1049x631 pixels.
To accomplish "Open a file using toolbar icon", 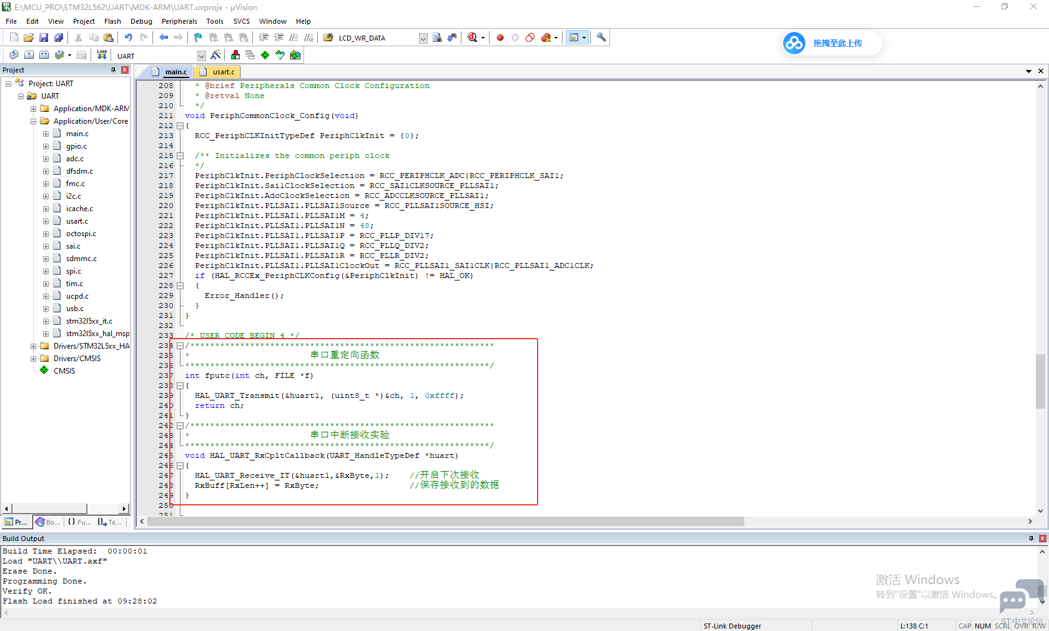I will pos(29,37).
